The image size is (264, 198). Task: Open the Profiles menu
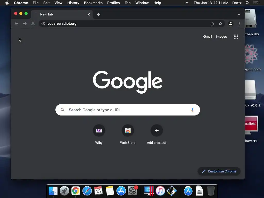click(x=113, y=3)
